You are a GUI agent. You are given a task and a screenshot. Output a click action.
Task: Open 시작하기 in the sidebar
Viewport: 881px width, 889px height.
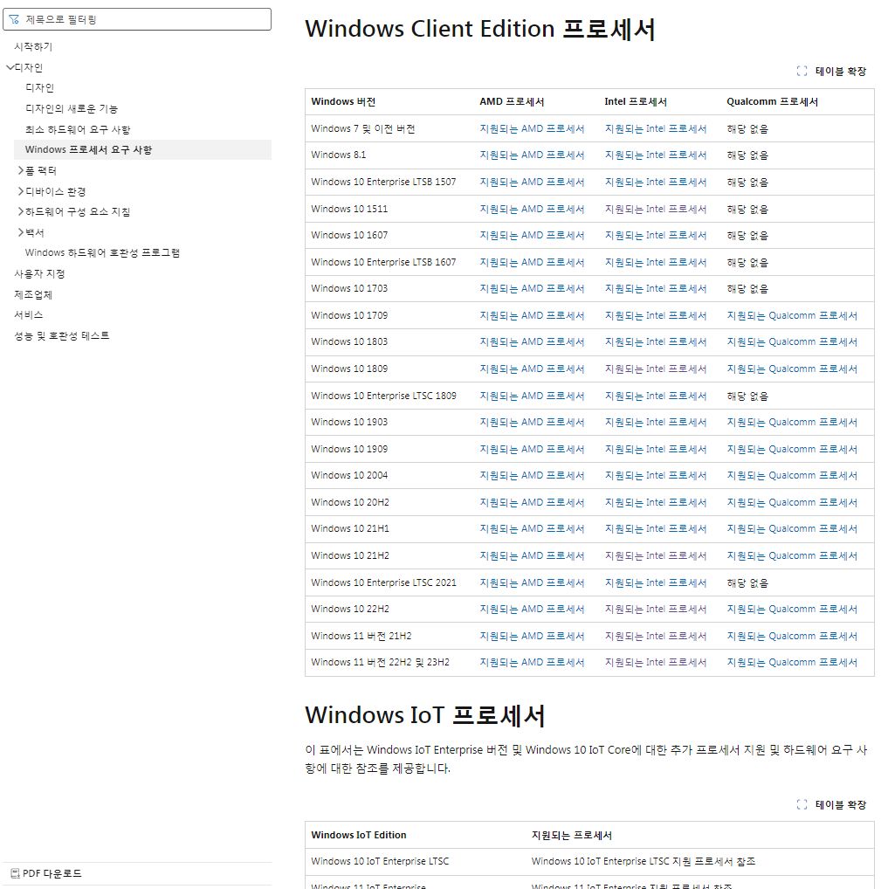click(33, 46)
